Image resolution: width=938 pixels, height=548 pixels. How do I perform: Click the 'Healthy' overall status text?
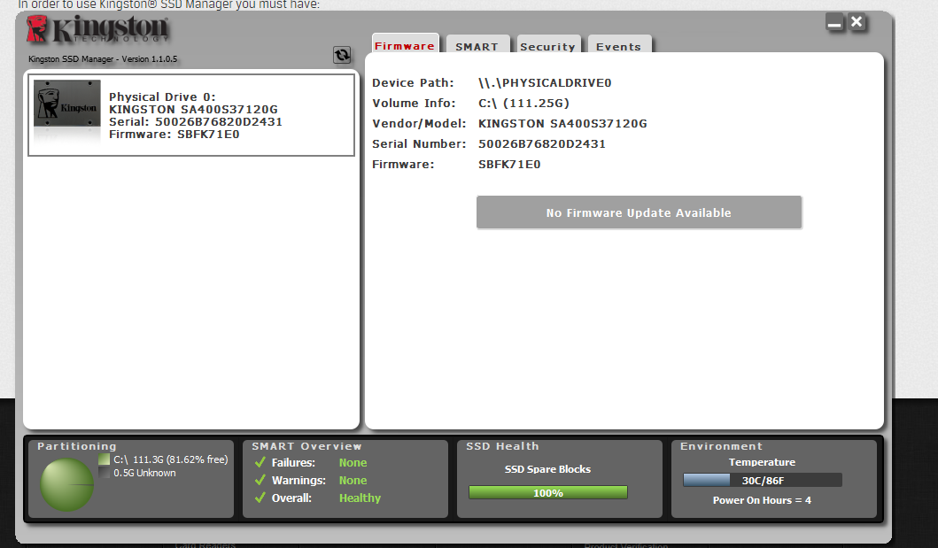coord(360,498)
